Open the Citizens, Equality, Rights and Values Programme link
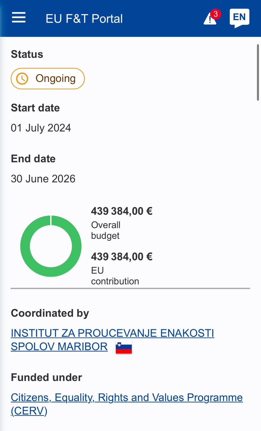261x431 pixels. point(127,398)
